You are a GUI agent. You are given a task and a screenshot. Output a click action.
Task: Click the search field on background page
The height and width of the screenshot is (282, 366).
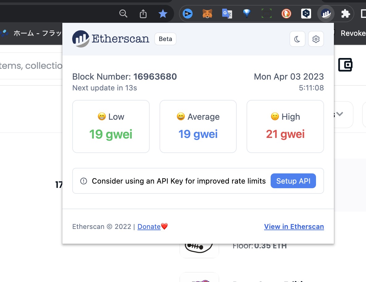coord(31,66)
